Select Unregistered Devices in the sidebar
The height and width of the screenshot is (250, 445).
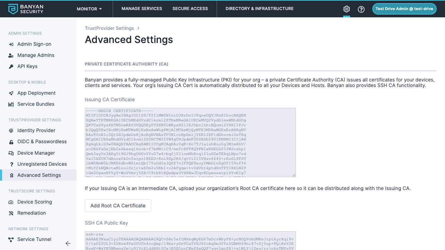42,164
